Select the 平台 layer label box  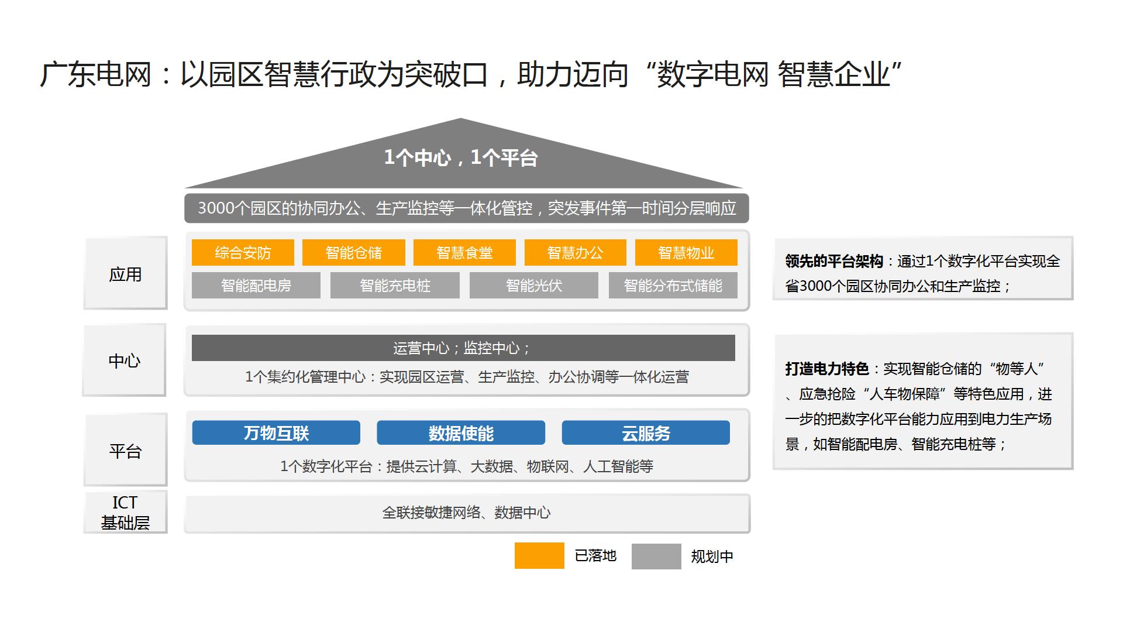tap(125, 450)
